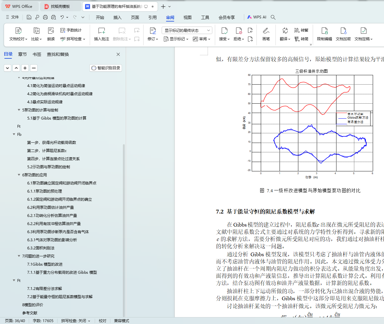Image resolution: width=384 pixels, height=324 pixels.
Task: Click the print icon in quick toolbar
Action: tap(45, 17)
